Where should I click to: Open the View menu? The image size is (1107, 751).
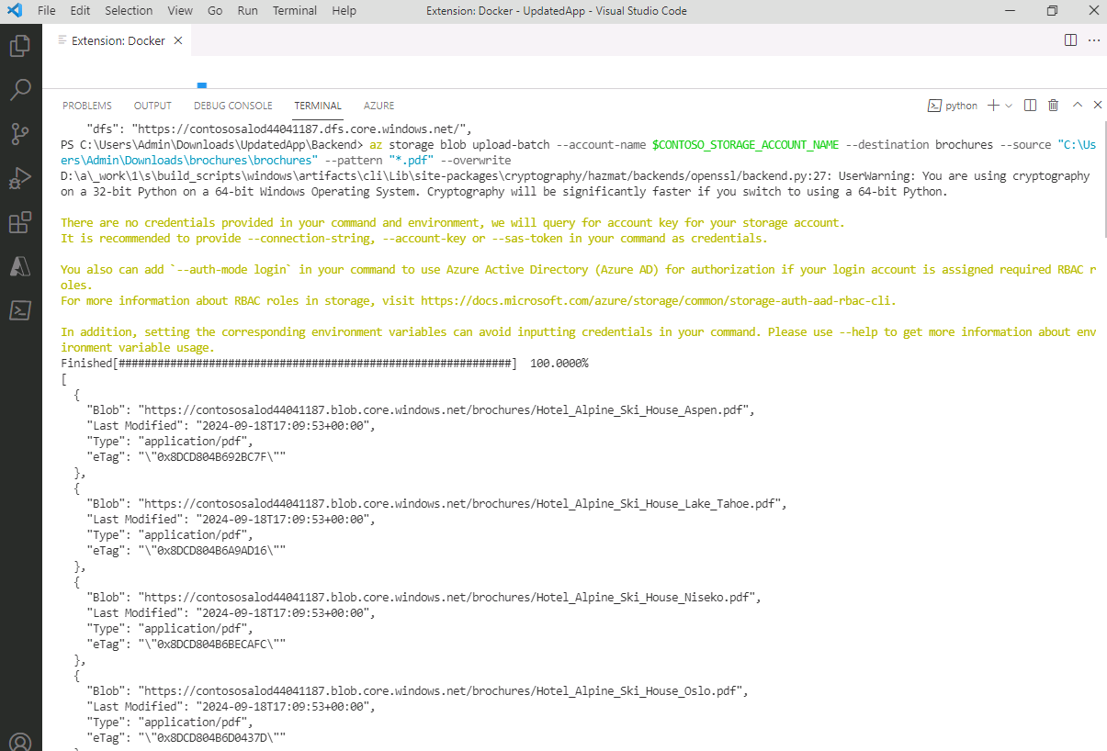pos(180,11)
